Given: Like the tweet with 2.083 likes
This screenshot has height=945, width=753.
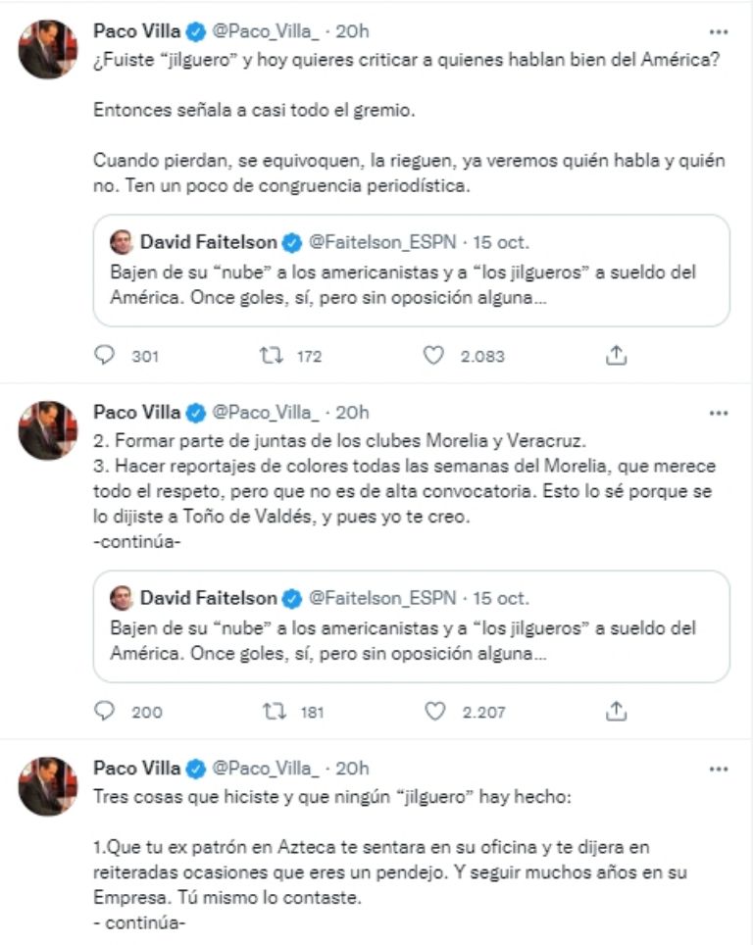Looking at the screenshot, I should (x=433, y=356).
